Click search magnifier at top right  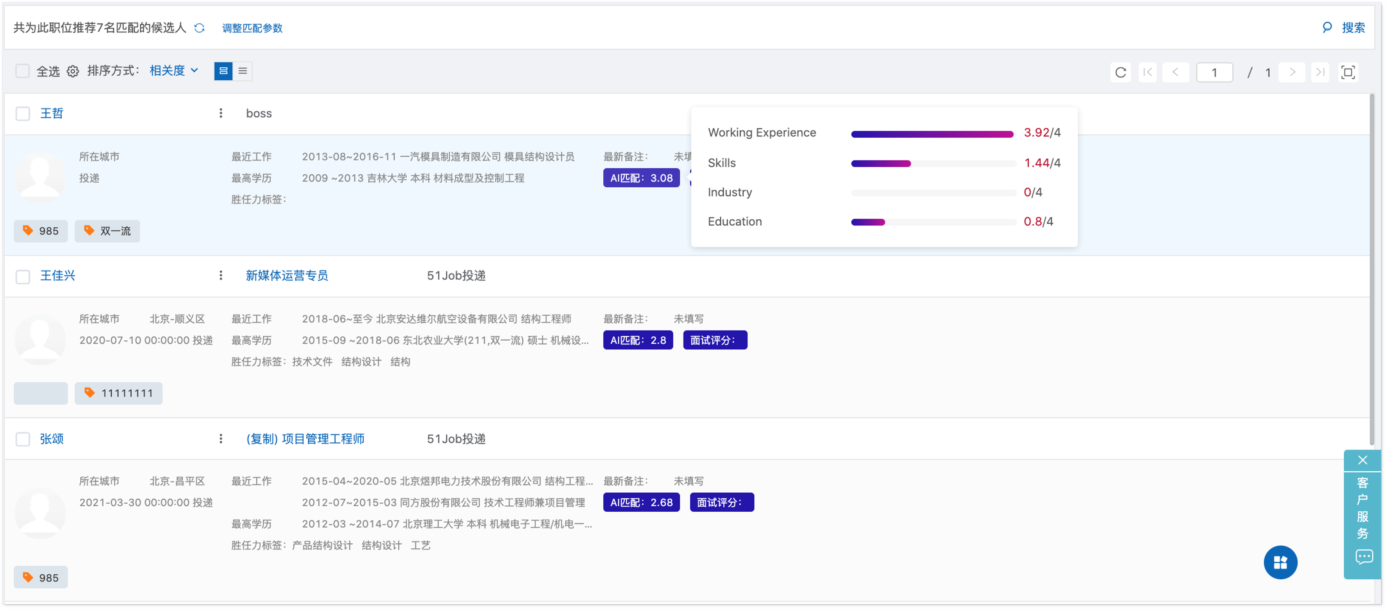[1327, 27]
